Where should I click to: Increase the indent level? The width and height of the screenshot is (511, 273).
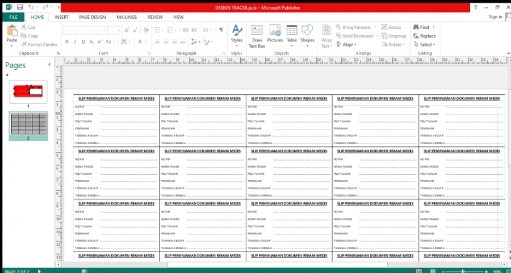(194, 30)
